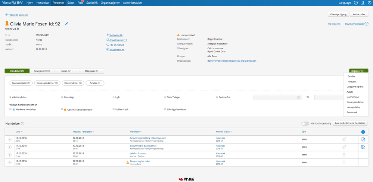373x182 pixels.
Task: Click the Periode fra date input field
Action: pos(278,98)
